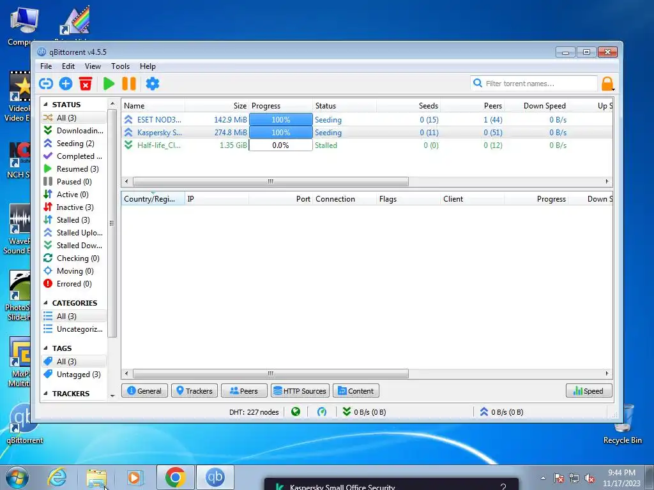Click Half-life 0.0% progress bar

[x=281, y=145]
